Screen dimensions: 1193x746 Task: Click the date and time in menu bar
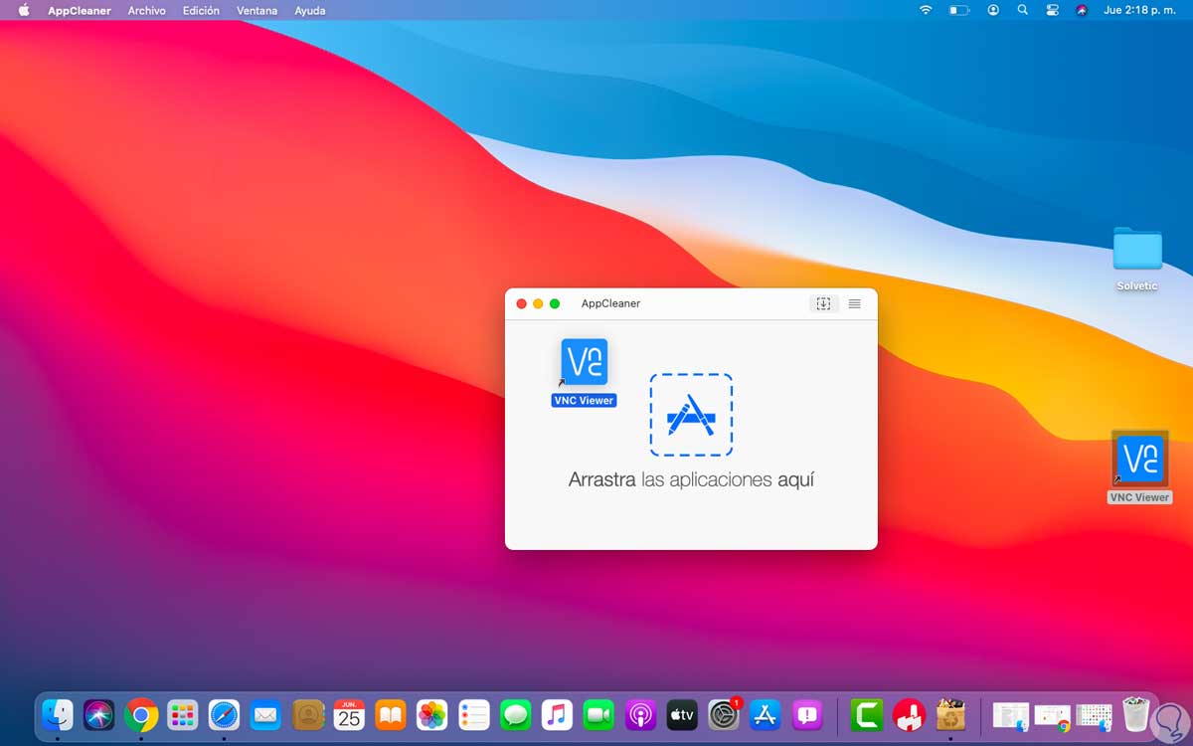coord(1139,10)
